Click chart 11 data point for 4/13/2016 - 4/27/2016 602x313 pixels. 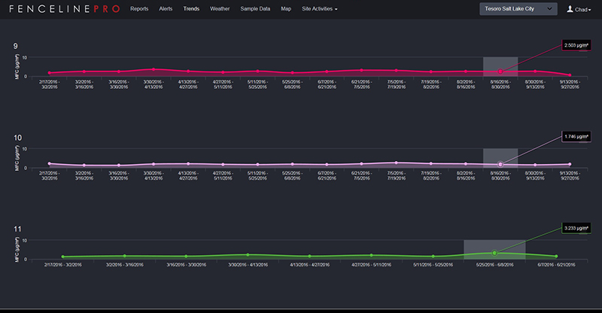pyautogui.click(x=310, y=256)
